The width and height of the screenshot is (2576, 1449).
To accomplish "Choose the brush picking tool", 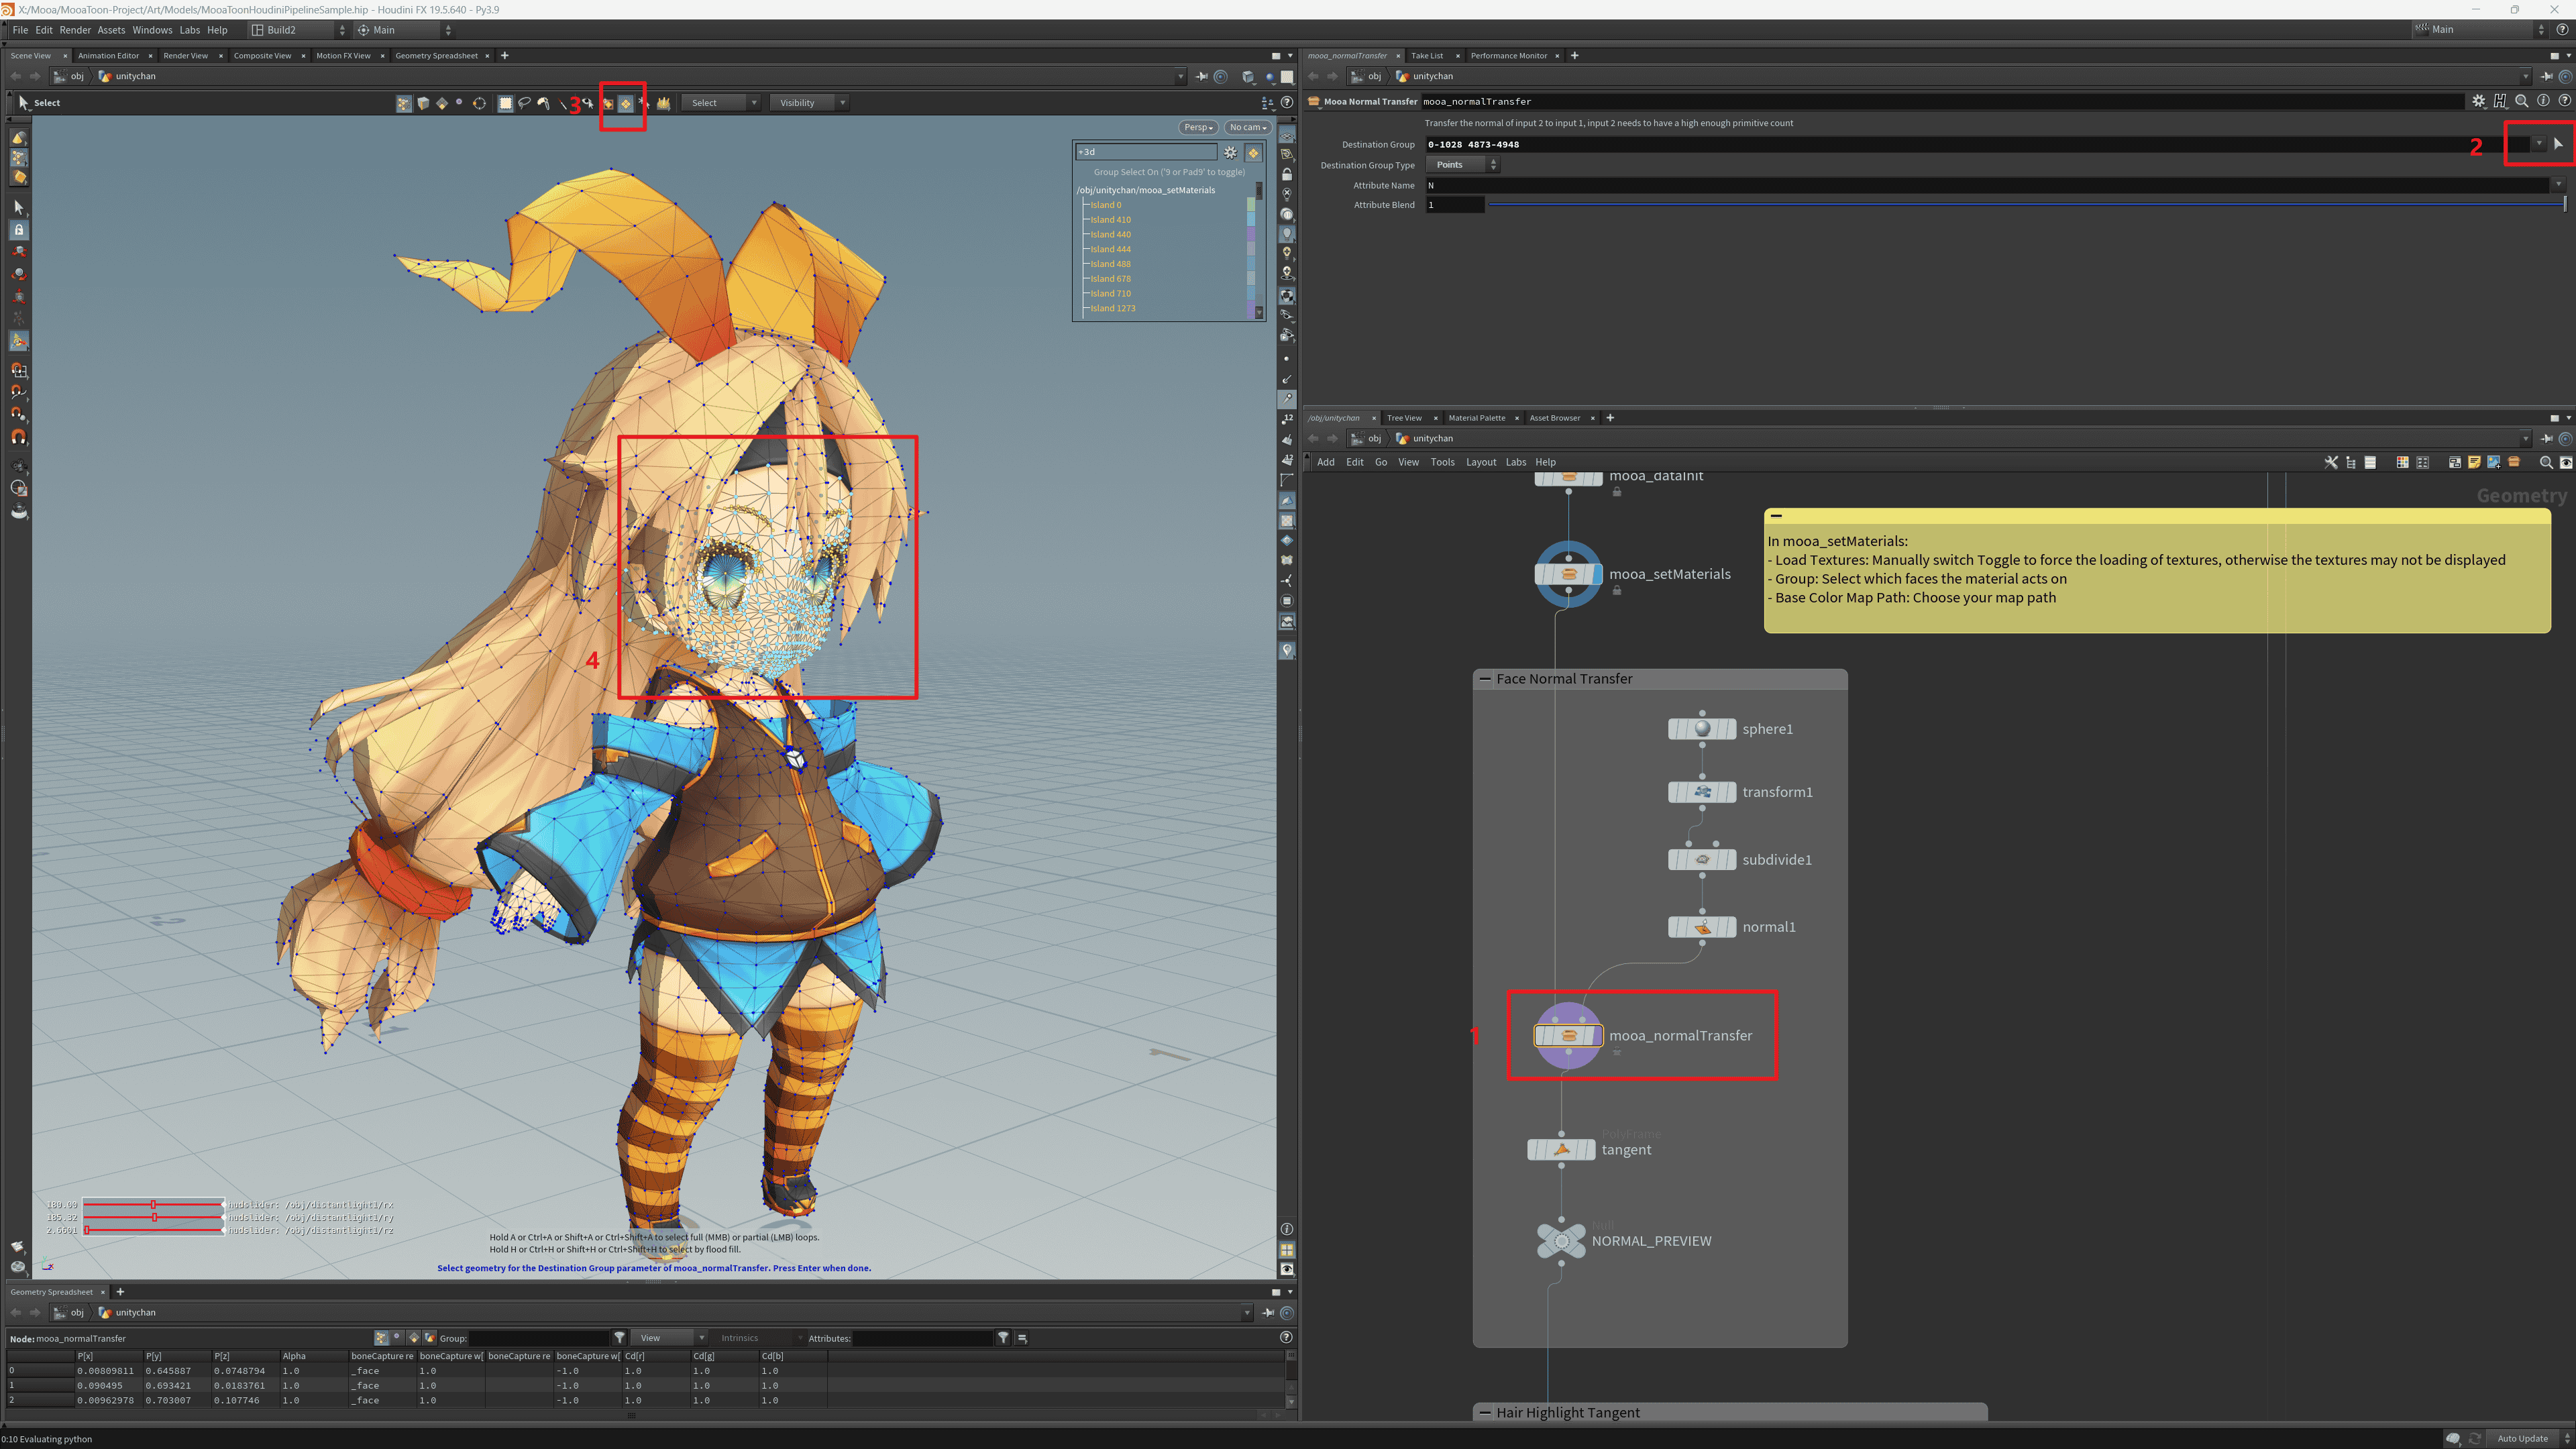I will 543,103.
